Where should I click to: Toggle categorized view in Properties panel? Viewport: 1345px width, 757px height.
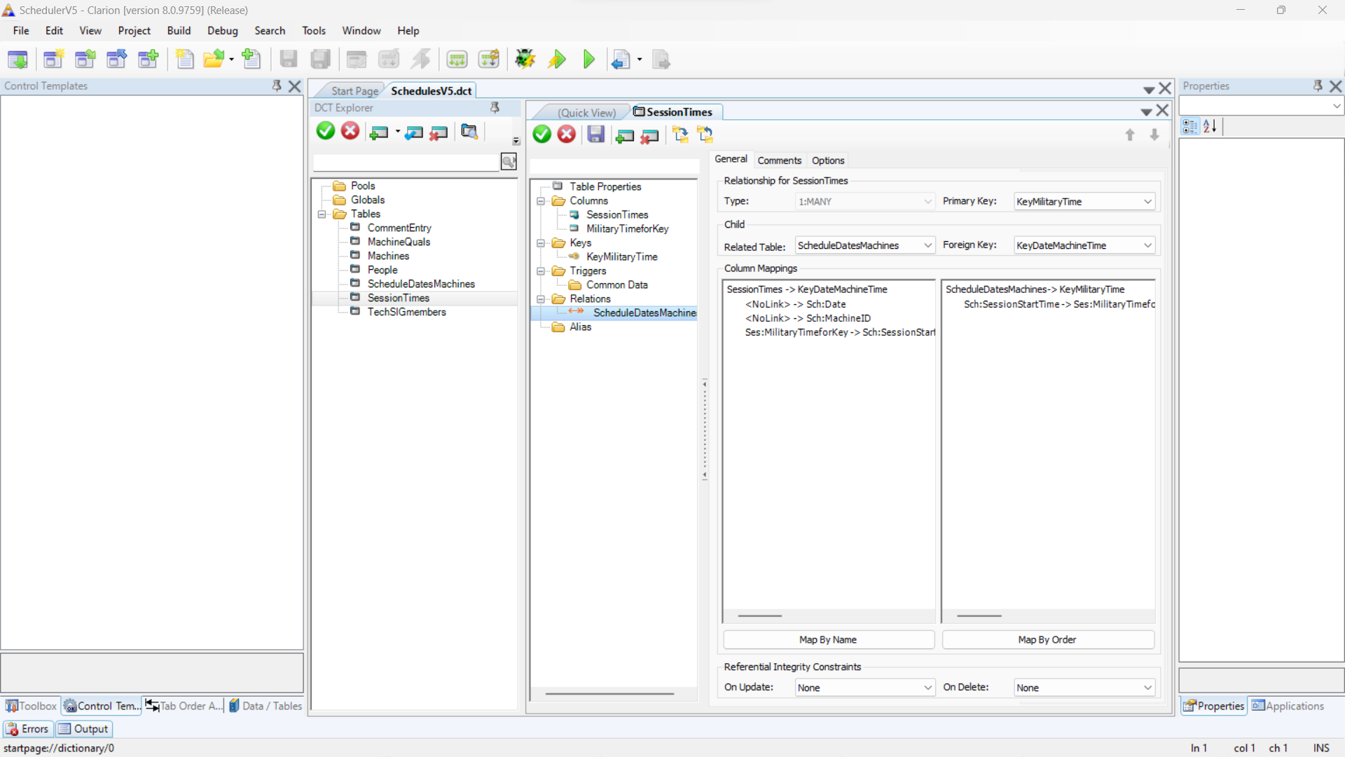click(x=1189, y=126)
